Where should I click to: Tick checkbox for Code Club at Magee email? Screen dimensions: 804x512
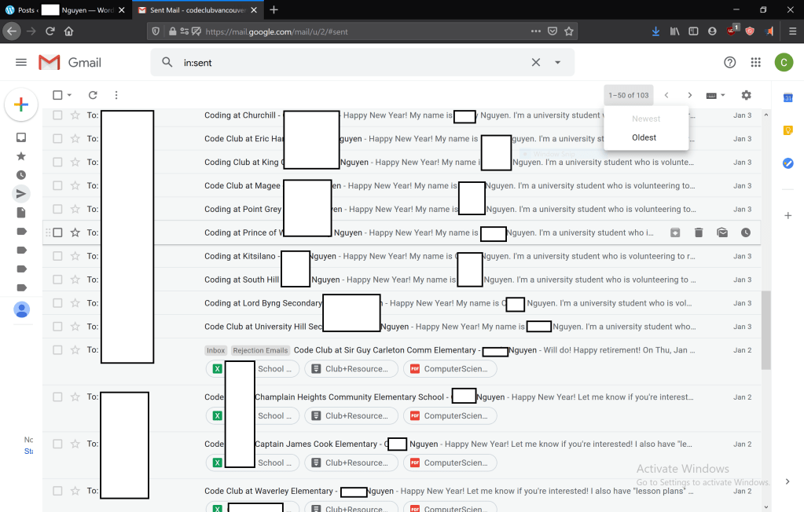(x=57, y=185)
